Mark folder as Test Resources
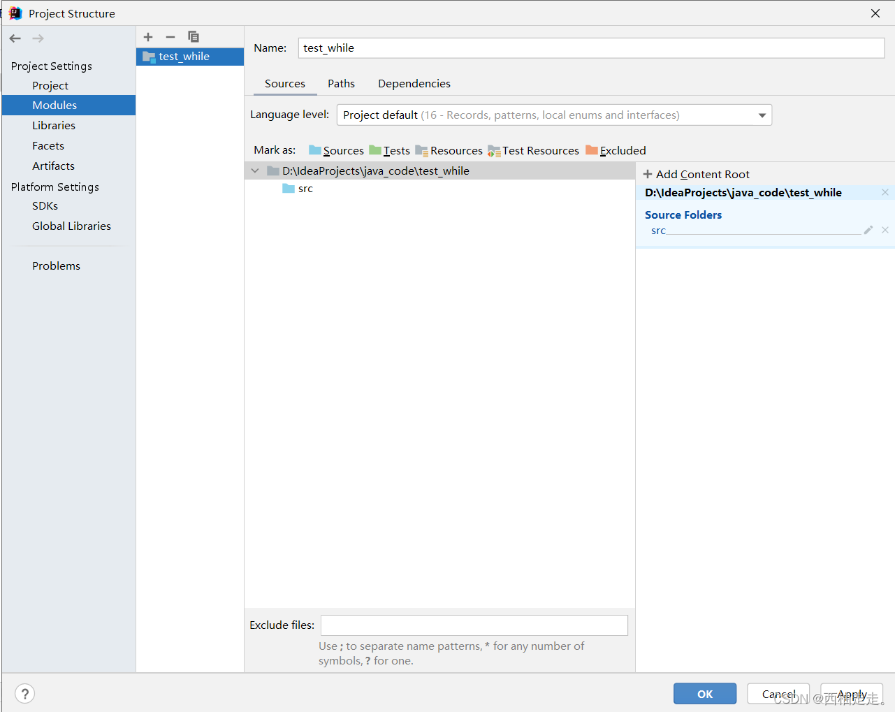 (x=533, y=150)
